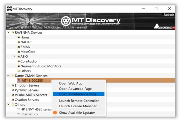Click the ZMAN device icon
Viewport: 181px width, 122px height.
click(x=19, y=47)
